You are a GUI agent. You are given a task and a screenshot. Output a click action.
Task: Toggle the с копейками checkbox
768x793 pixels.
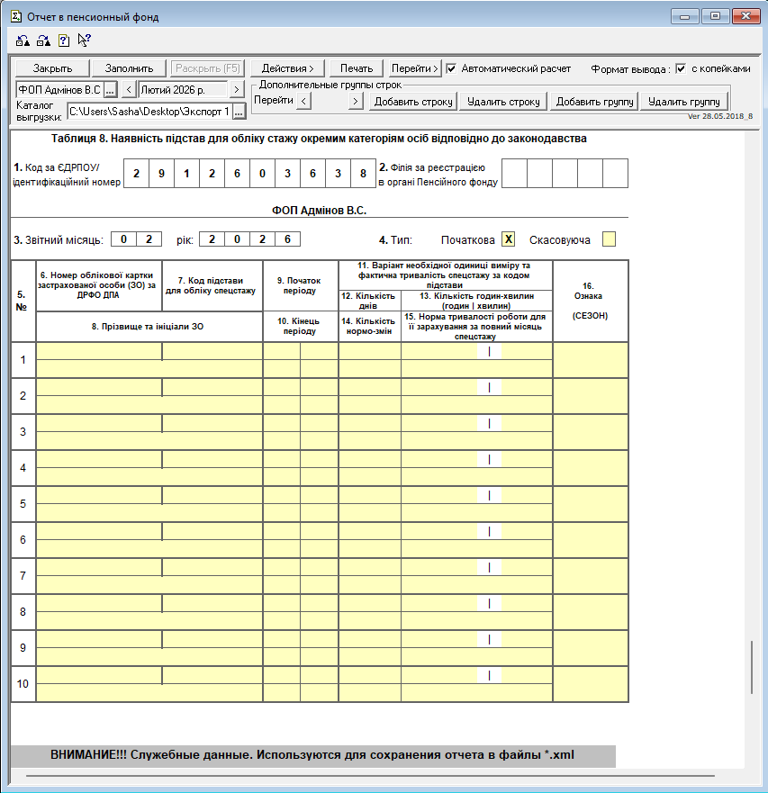(681, 68)
